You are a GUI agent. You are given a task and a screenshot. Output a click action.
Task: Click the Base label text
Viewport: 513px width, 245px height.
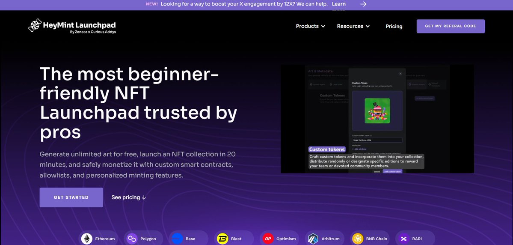coord(190,239)
